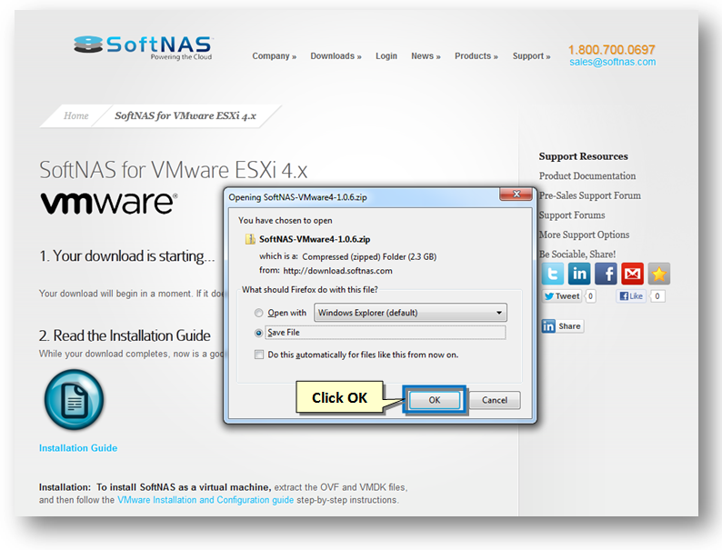Click Cancel in the download dialog
722x550 pixels.
pyautogui.click(x=495, y=400)
